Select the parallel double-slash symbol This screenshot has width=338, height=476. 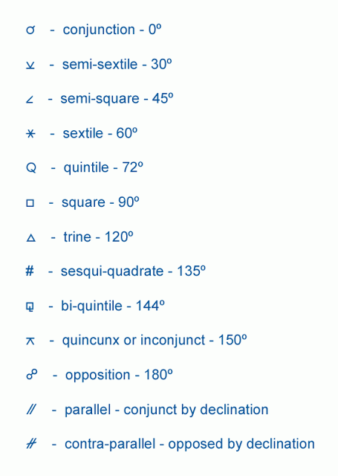coord(31,410)
